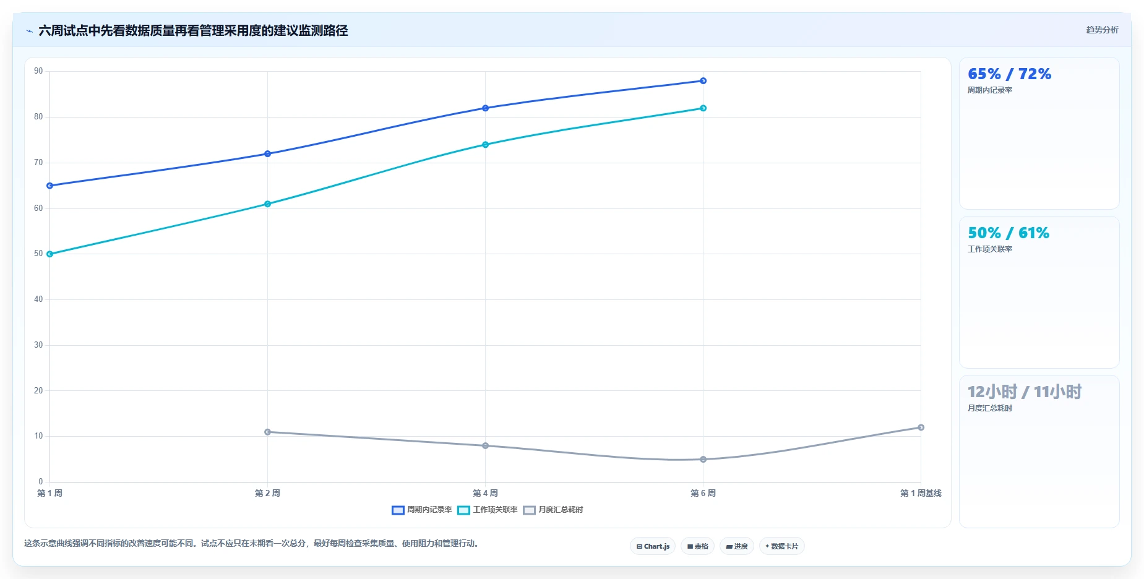Click the 数据卡片 chip
Image resolution: width=1144 pixels, height=579 pixels.
coord(781,546)
